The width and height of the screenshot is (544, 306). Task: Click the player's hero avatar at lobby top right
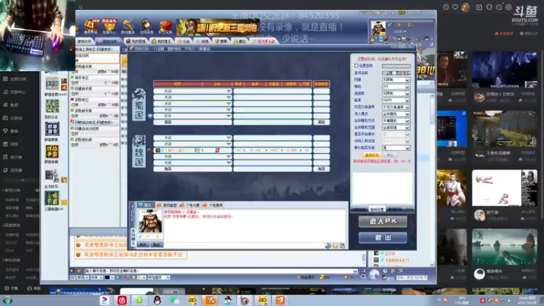click(x=378, y=28)
